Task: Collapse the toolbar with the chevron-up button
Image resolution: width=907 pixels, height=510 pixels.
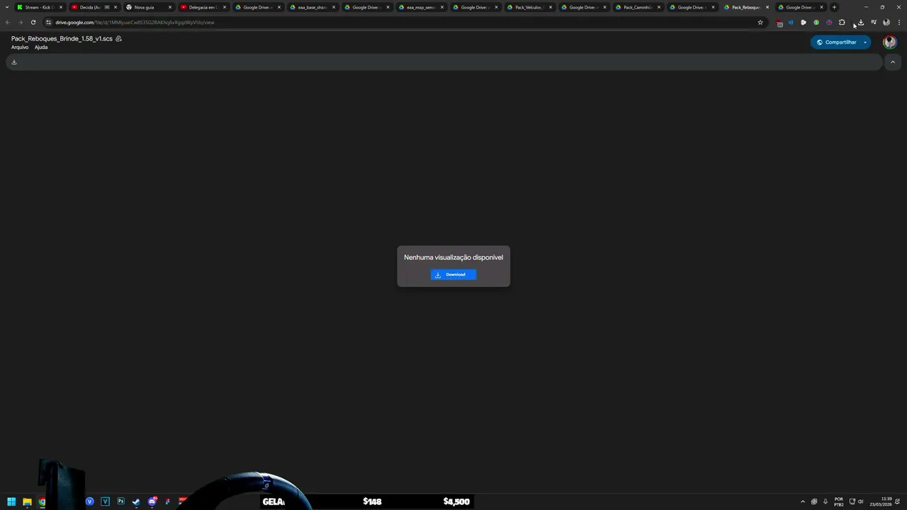Action: pos(892,62)
